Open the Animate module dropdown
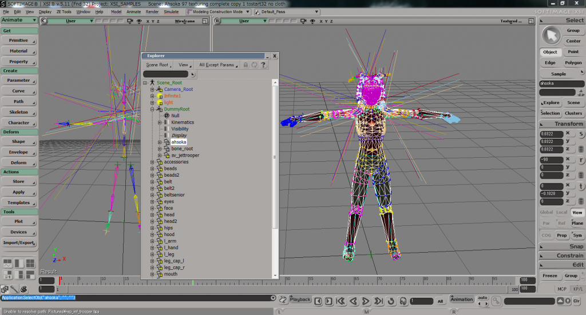586x315 pixels. coord(19,20)
